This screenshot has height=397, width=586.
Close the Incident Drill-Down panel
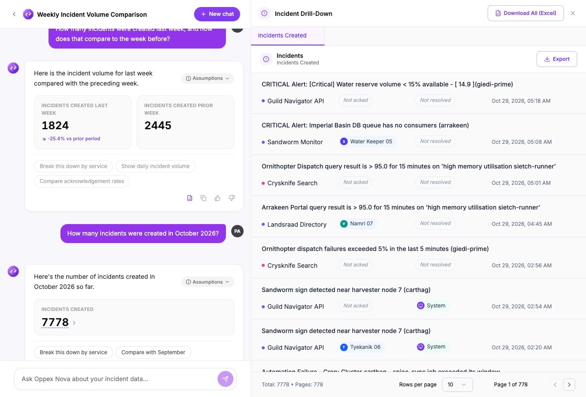point(573,13)
